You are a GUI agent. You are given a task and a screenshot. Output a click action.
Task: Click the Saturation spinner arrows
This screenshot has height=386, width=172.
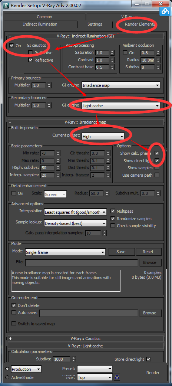(112, 53)
